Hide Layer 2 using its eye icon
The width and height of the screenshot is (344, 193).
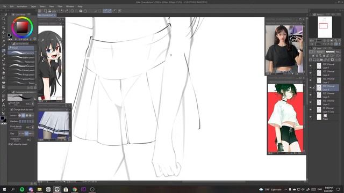pyautogui.click(x=311, y=80)
